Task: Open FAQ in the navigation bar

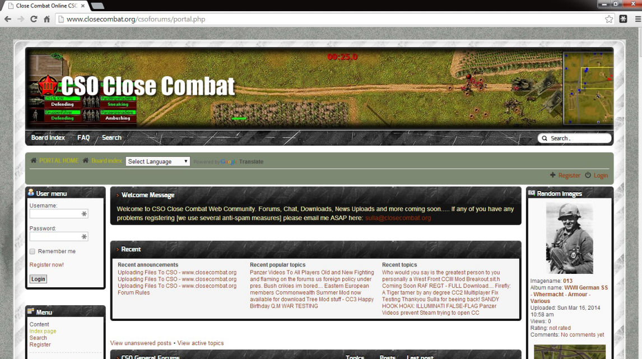Action: coord(83,138)
